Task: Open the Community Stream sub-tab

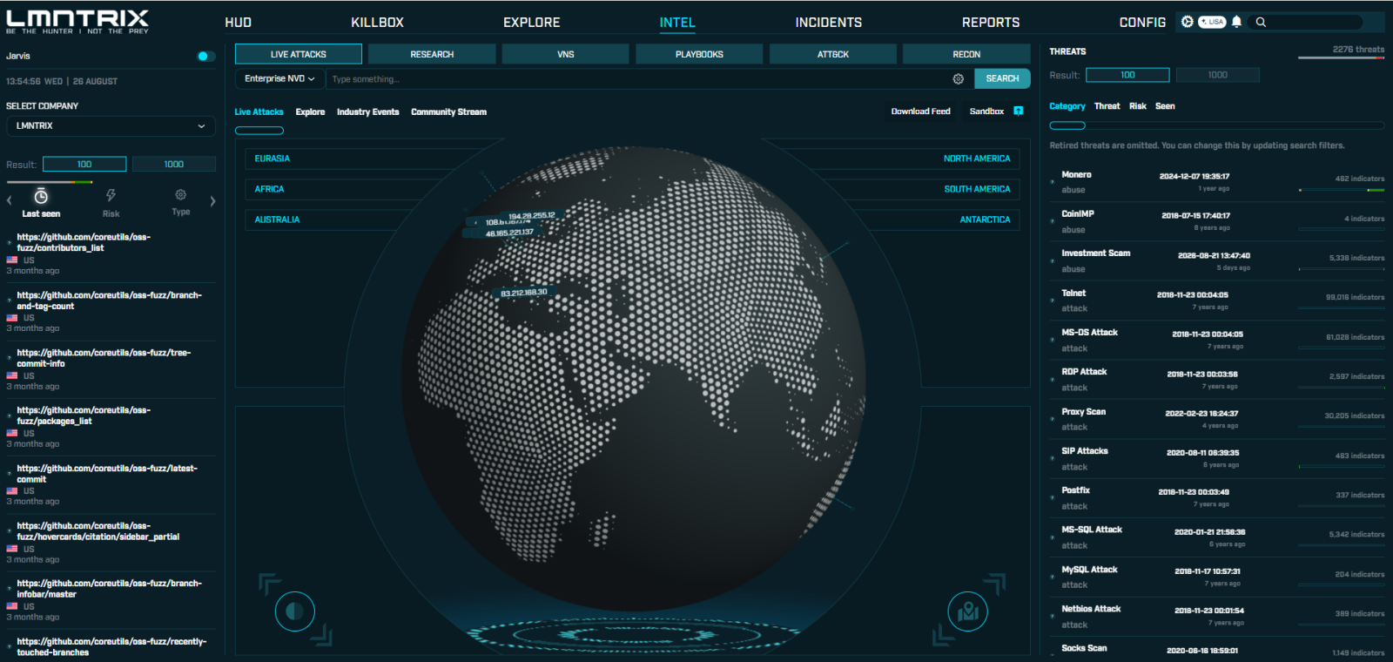Action: coord(448,111)
